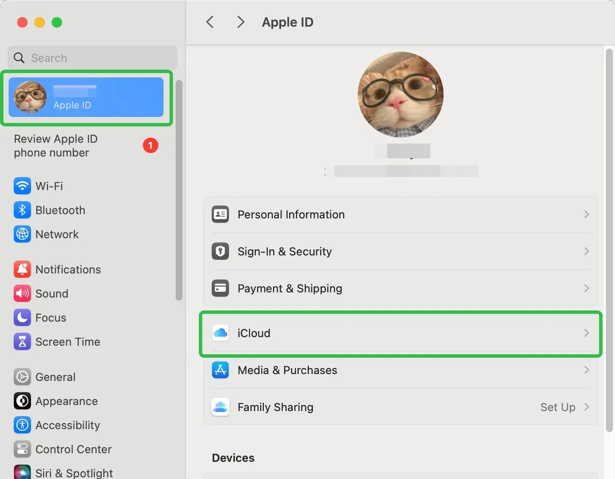615x479 pixels.
Task: Expand Media & Purchases chevron
Action: pos(586,370)
